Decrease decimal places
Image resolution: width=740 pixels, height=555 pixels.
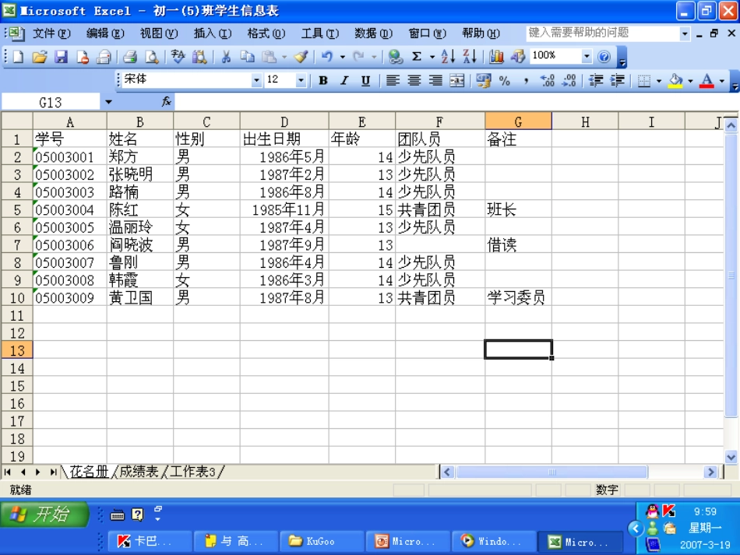point(569,81)
